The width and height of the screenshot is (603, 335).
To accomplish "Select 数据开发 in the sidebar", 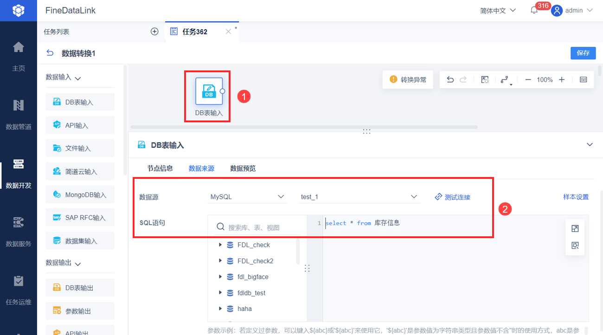I will click(19, 173).
